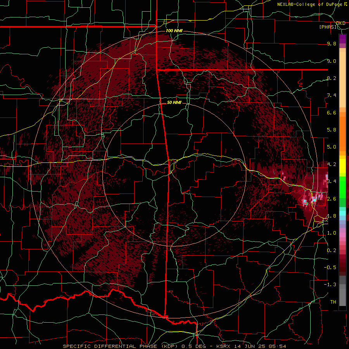The width and height of the screenshot is (349, 349).
Task: Select the 1.0 scale value
Action: 332,233
